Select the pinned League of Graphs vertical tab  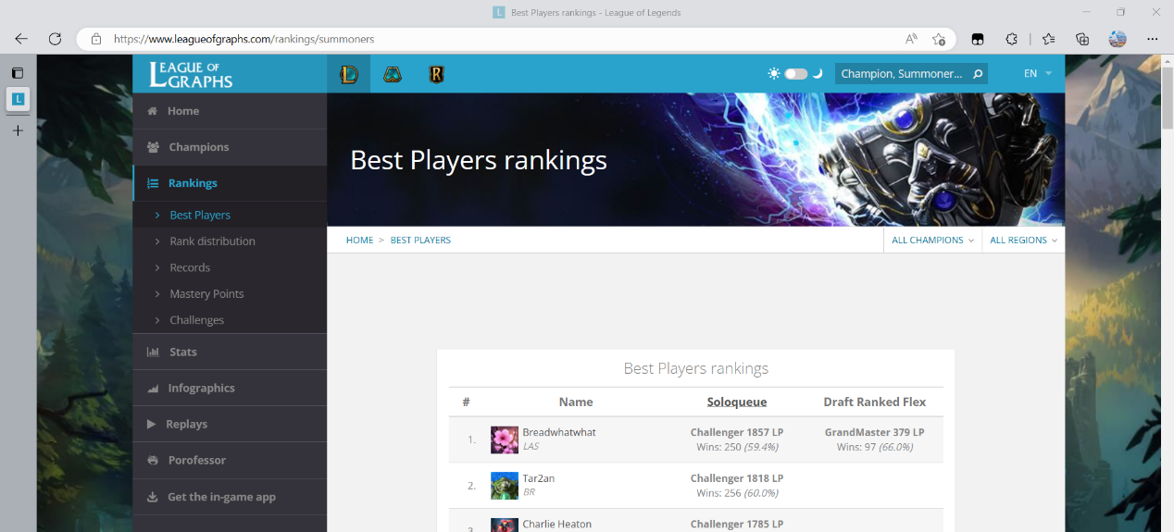(18, 98)
